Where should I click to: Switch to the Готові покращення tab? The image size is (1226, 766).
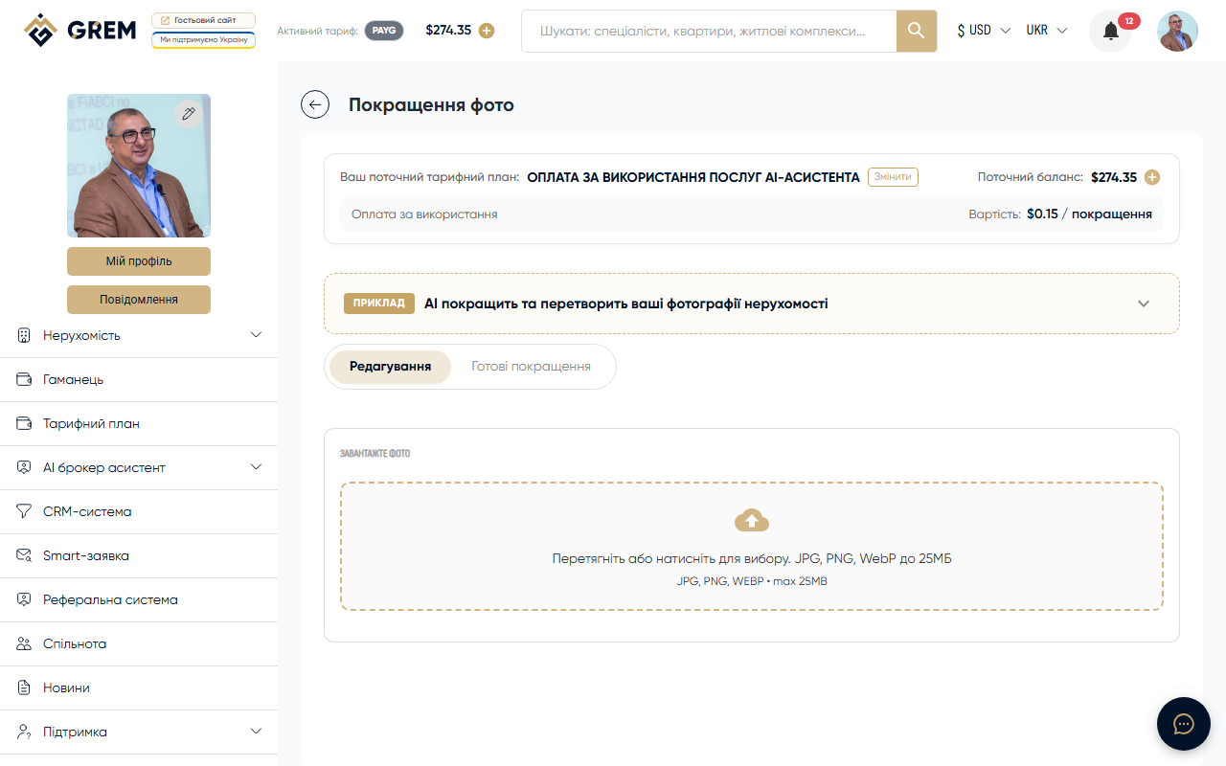pos(532,366)
